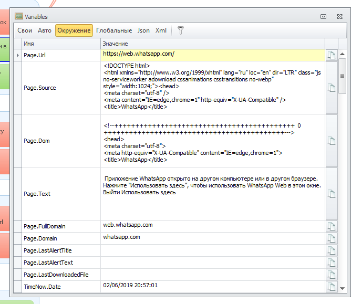
Task: Click the whatsapp.com domain value cell
Action: (213, 238)
